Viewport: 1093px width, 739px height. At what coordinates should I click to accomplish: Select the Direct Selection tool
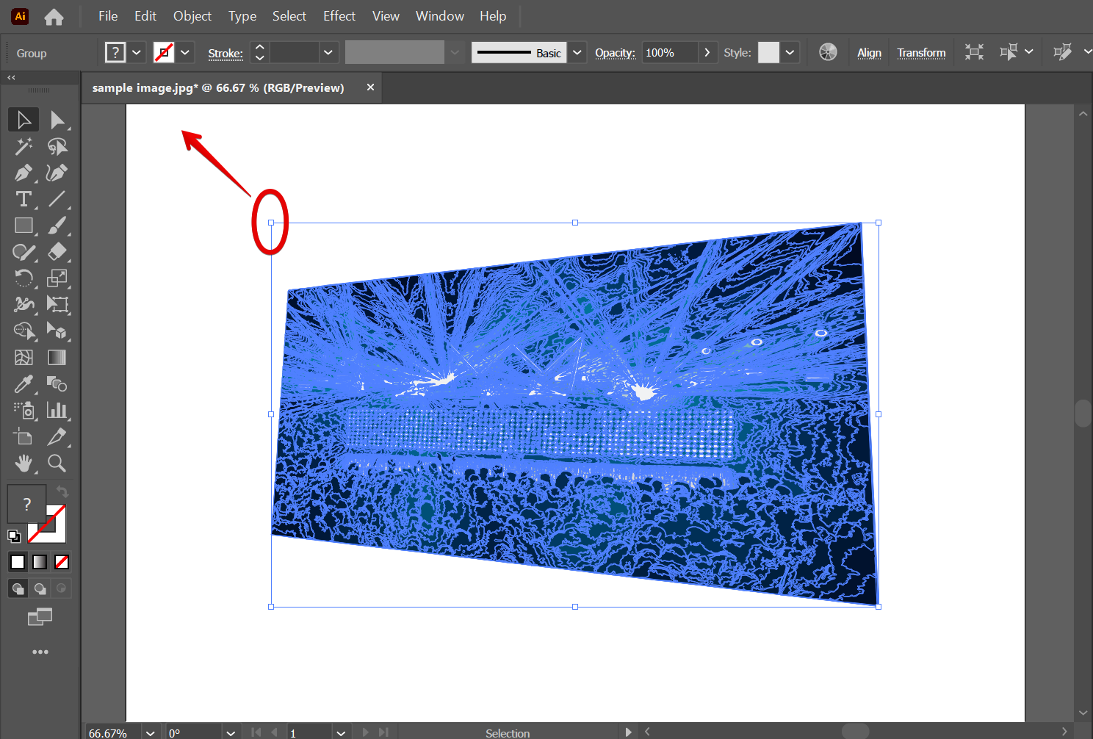tap(57, 120)
